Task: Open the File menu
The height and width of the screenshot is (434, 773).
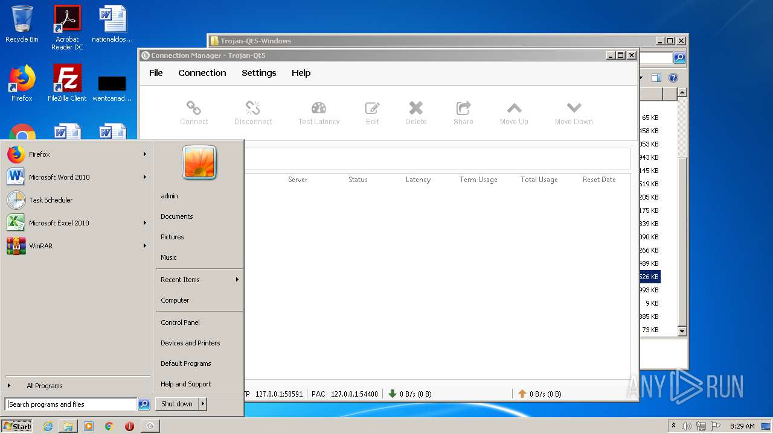Action: 156,73
